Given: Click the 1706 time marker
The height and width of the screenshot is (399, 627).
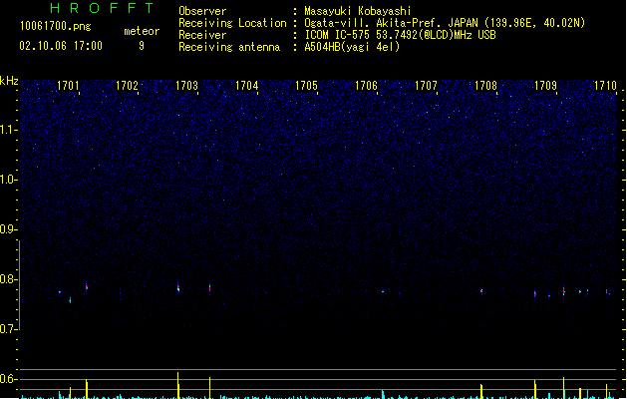Looking at the screenshot, I should coord(366,86).
